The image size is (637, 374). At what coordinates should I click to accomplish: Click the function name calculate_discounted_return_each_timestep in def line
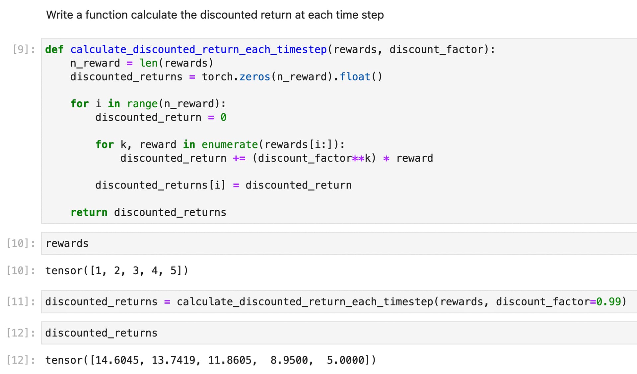[198, 49]
